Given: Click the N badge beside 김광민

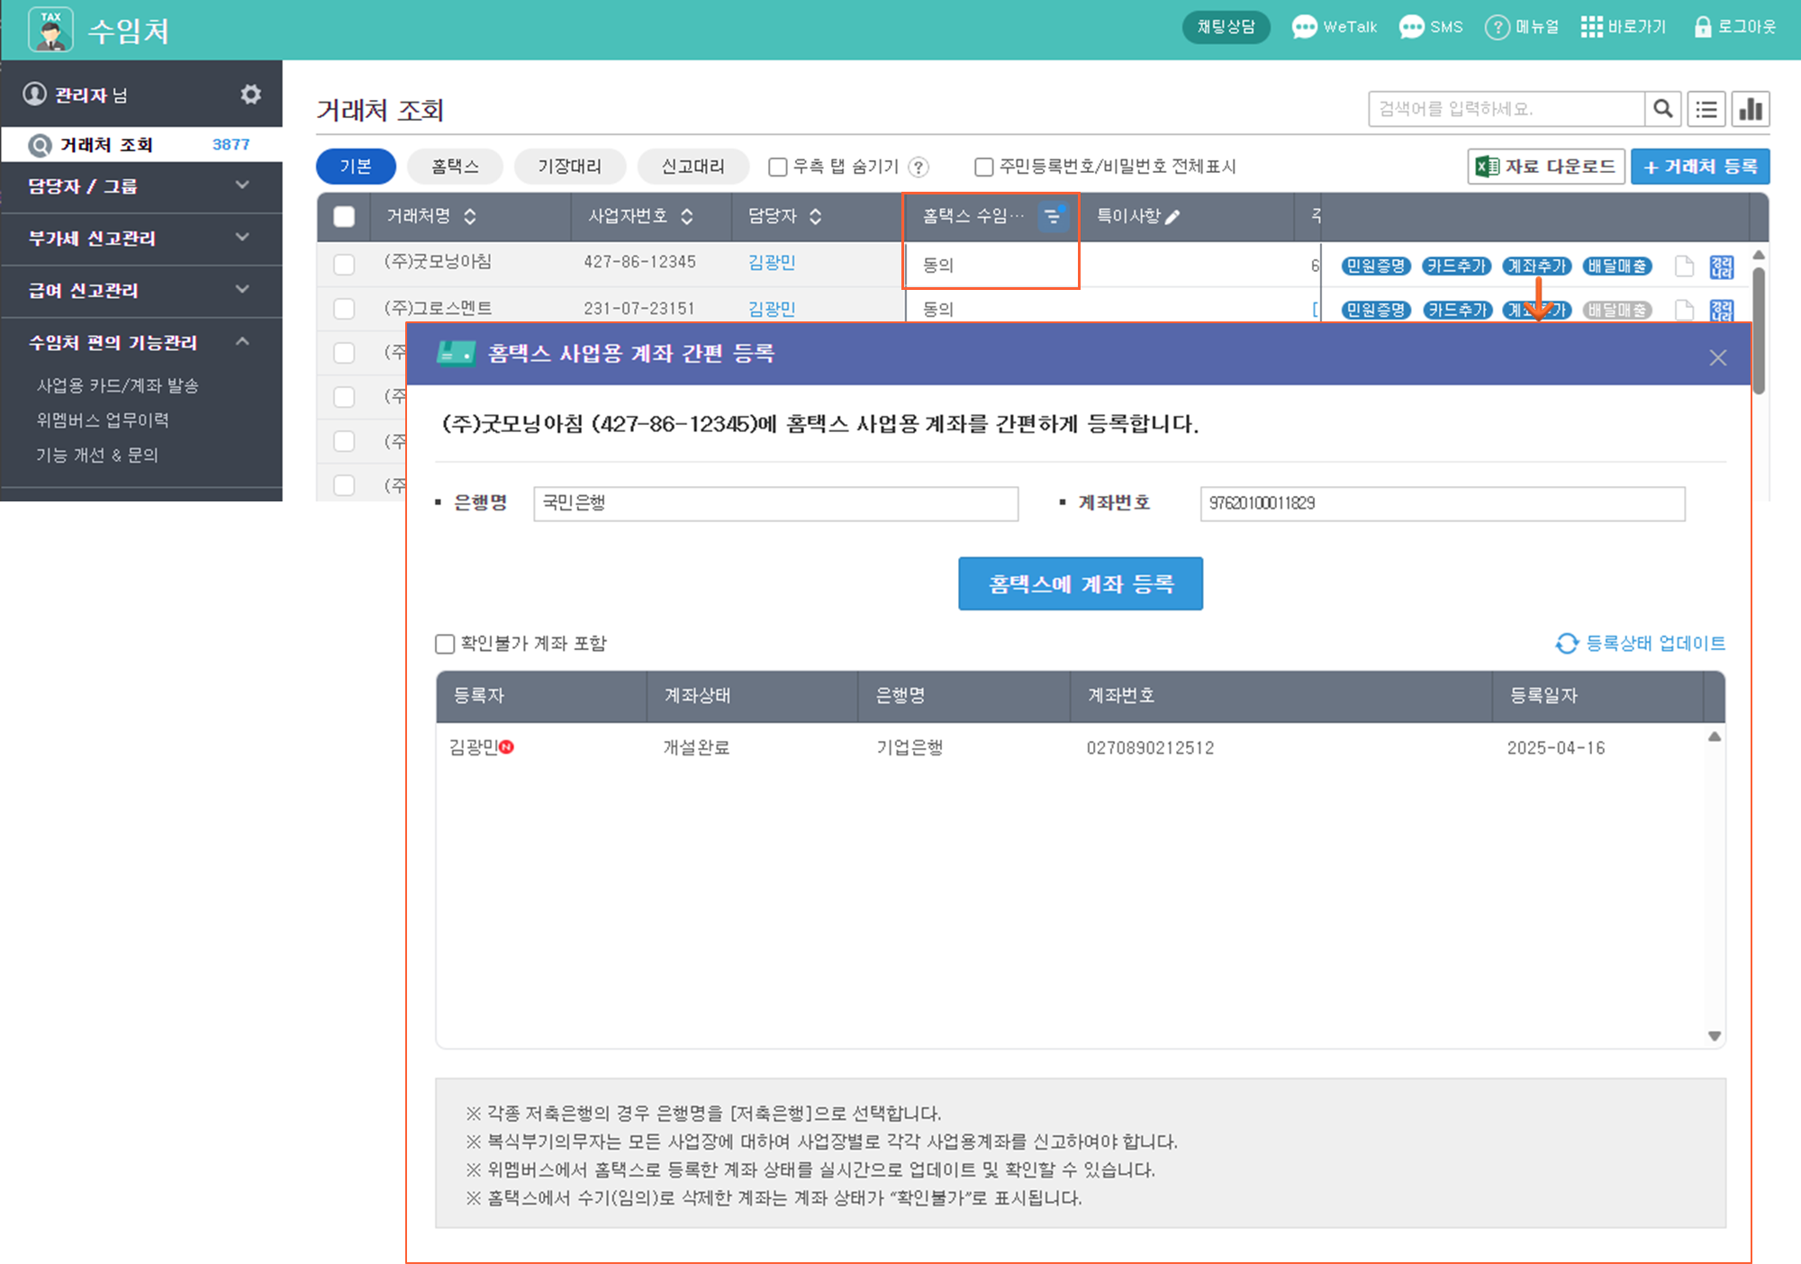Looking at the screenshot, I should [506, 746].
